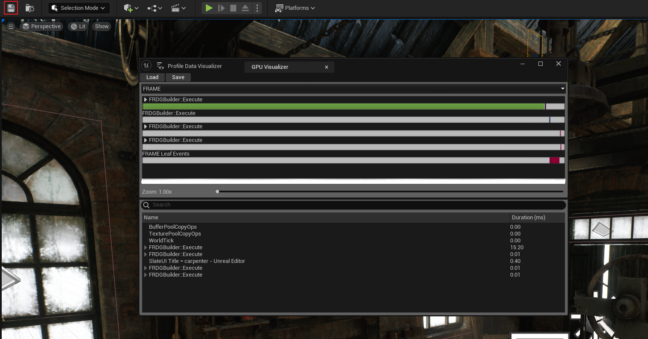Click the Unreal Engine logo in Profile window

click(x=146, y=65)
